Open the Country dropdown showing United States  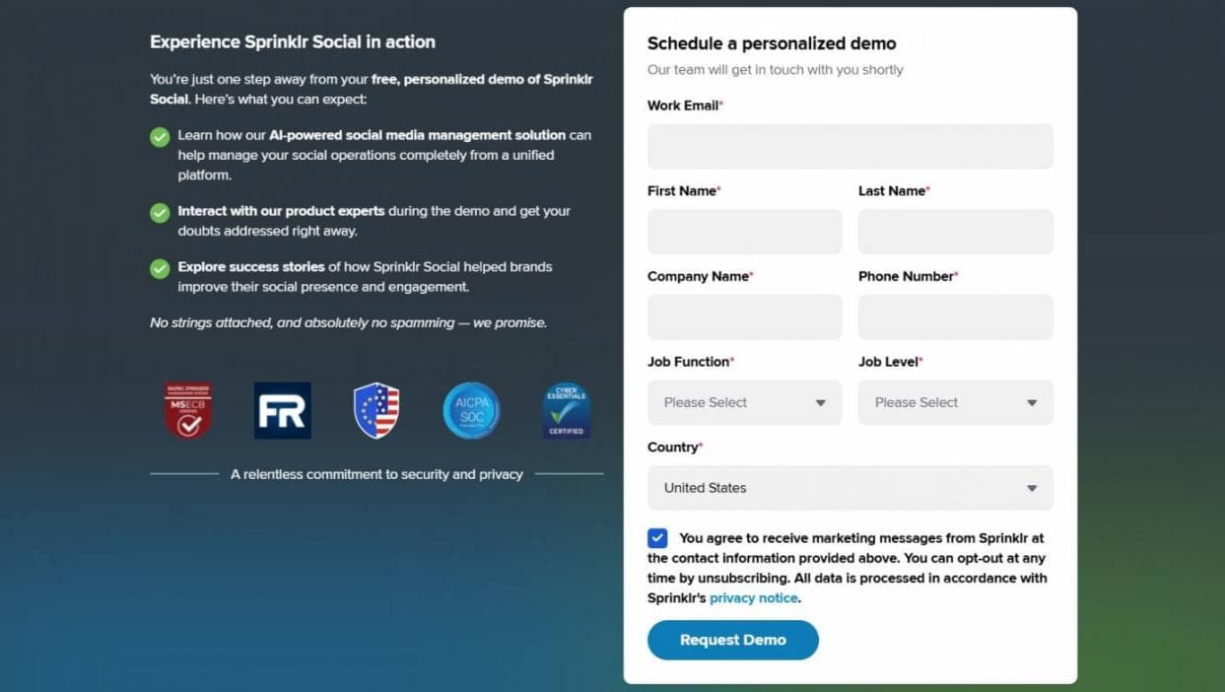[x=850, y=488]
